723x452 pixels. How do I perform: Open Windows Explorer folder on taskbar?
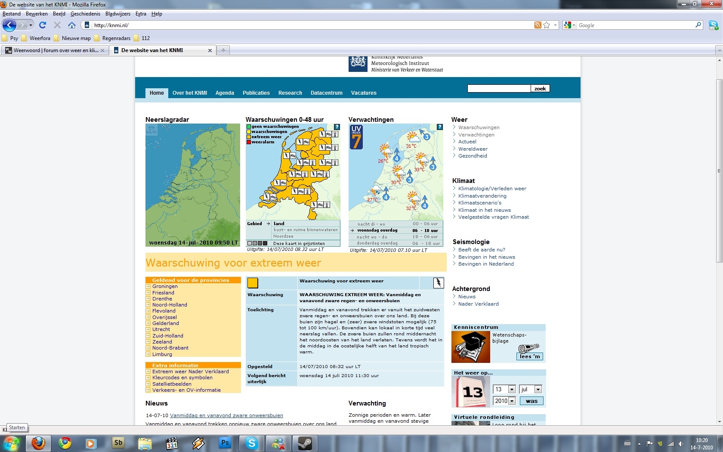[x=145, y=443]
